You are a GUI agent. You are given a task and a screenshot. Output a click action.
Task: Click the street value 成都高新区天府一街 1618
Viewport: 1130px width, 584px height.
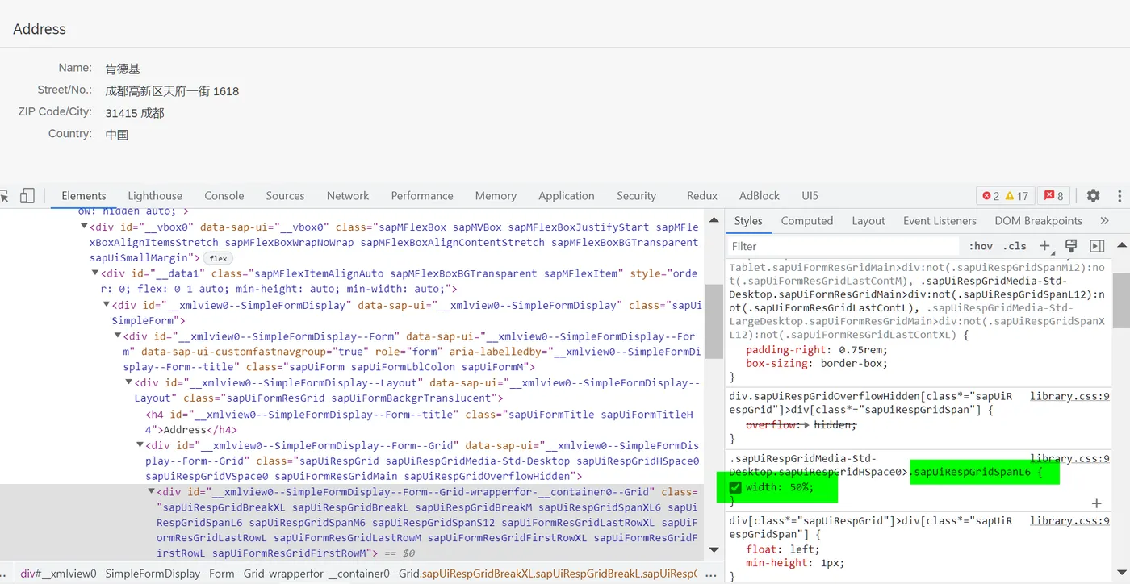pos(172,91)
